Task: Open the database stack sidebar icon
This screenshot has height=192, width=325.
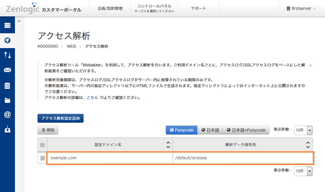Action: pyautogui.click(x=7, y=85)
